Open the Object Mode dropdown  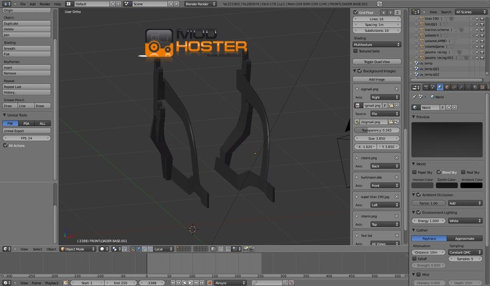click(x=78, y=249)
